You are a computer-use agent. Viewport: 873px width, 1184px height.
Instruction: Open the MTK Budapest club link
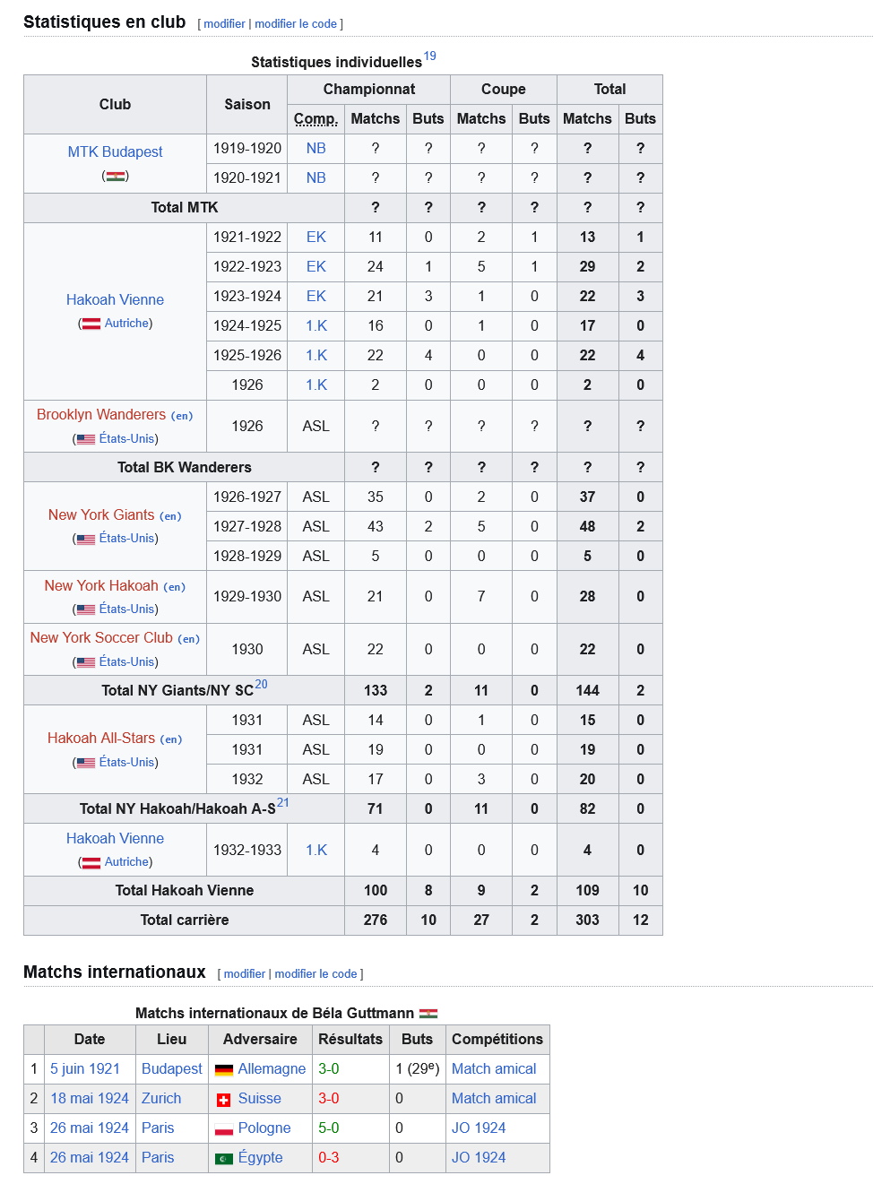[x=115, y=151]
